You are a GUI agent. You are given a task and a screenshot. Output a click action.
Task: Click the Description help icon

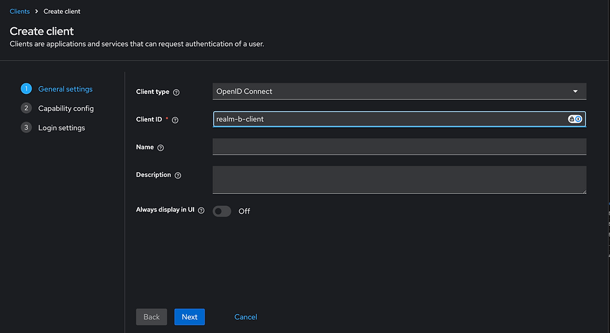(178, 176)
